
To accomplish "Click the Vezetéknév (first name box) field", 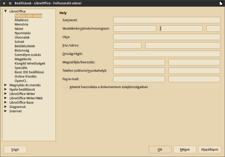I will click(134, 28).
